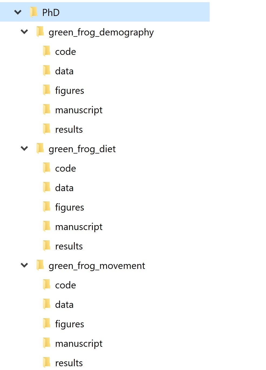
Task: Open the code folder under green_frog_diet
Action: tap(65, 168)
